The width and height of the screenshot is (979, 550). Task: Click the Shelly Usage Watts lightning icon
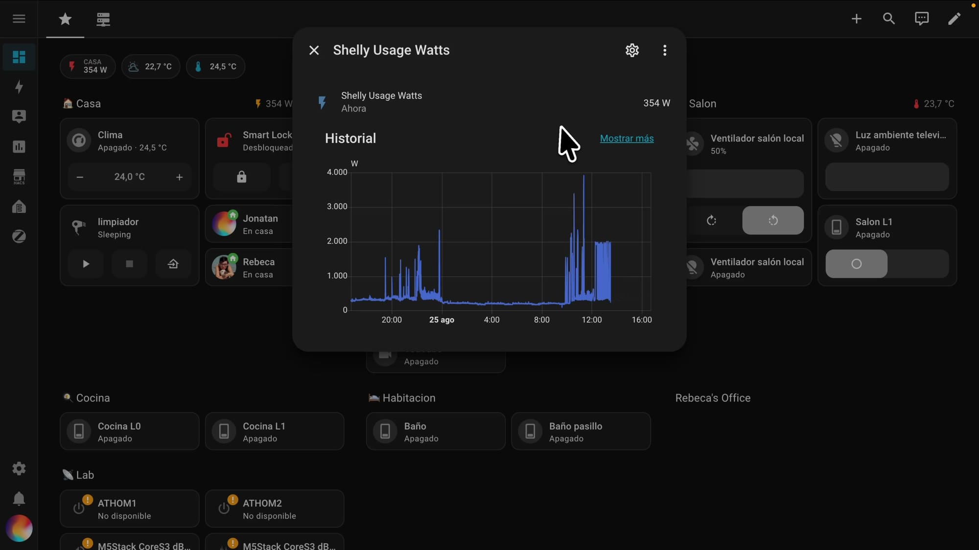tap(322, 102)
